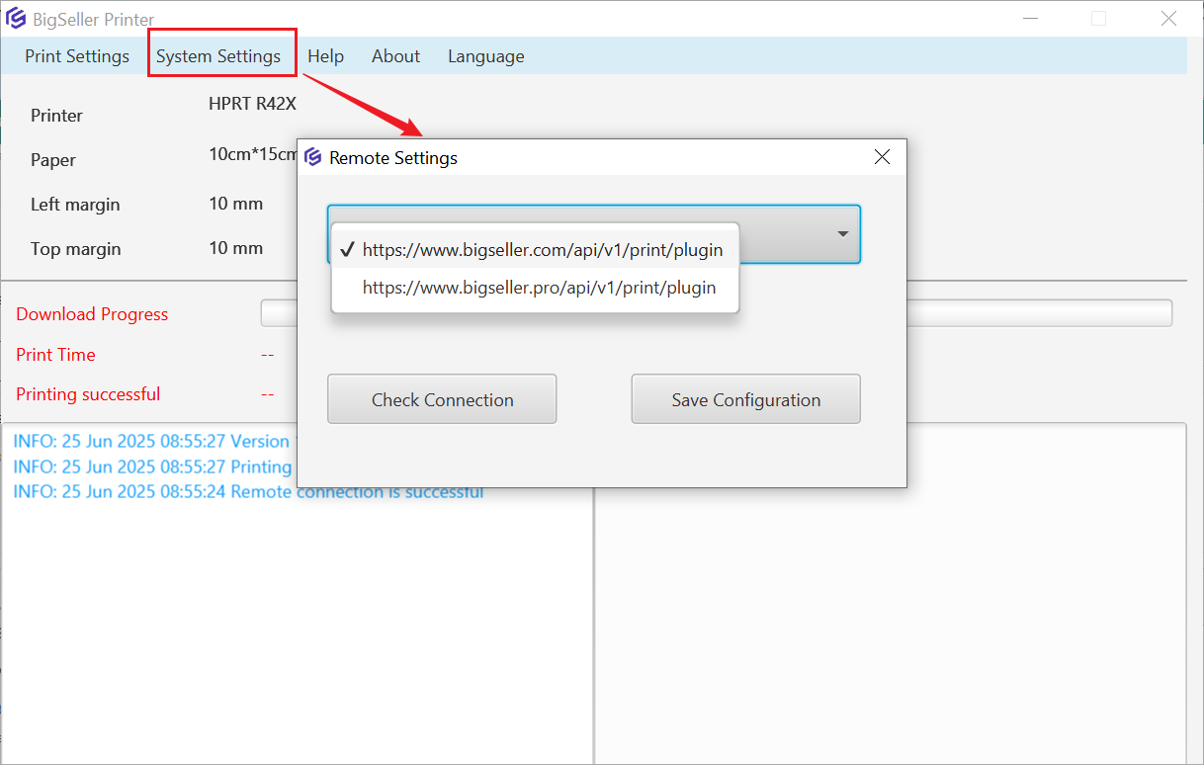Click the Left margin label
The width and height of the screenshot is (1204, 765).
75,205
